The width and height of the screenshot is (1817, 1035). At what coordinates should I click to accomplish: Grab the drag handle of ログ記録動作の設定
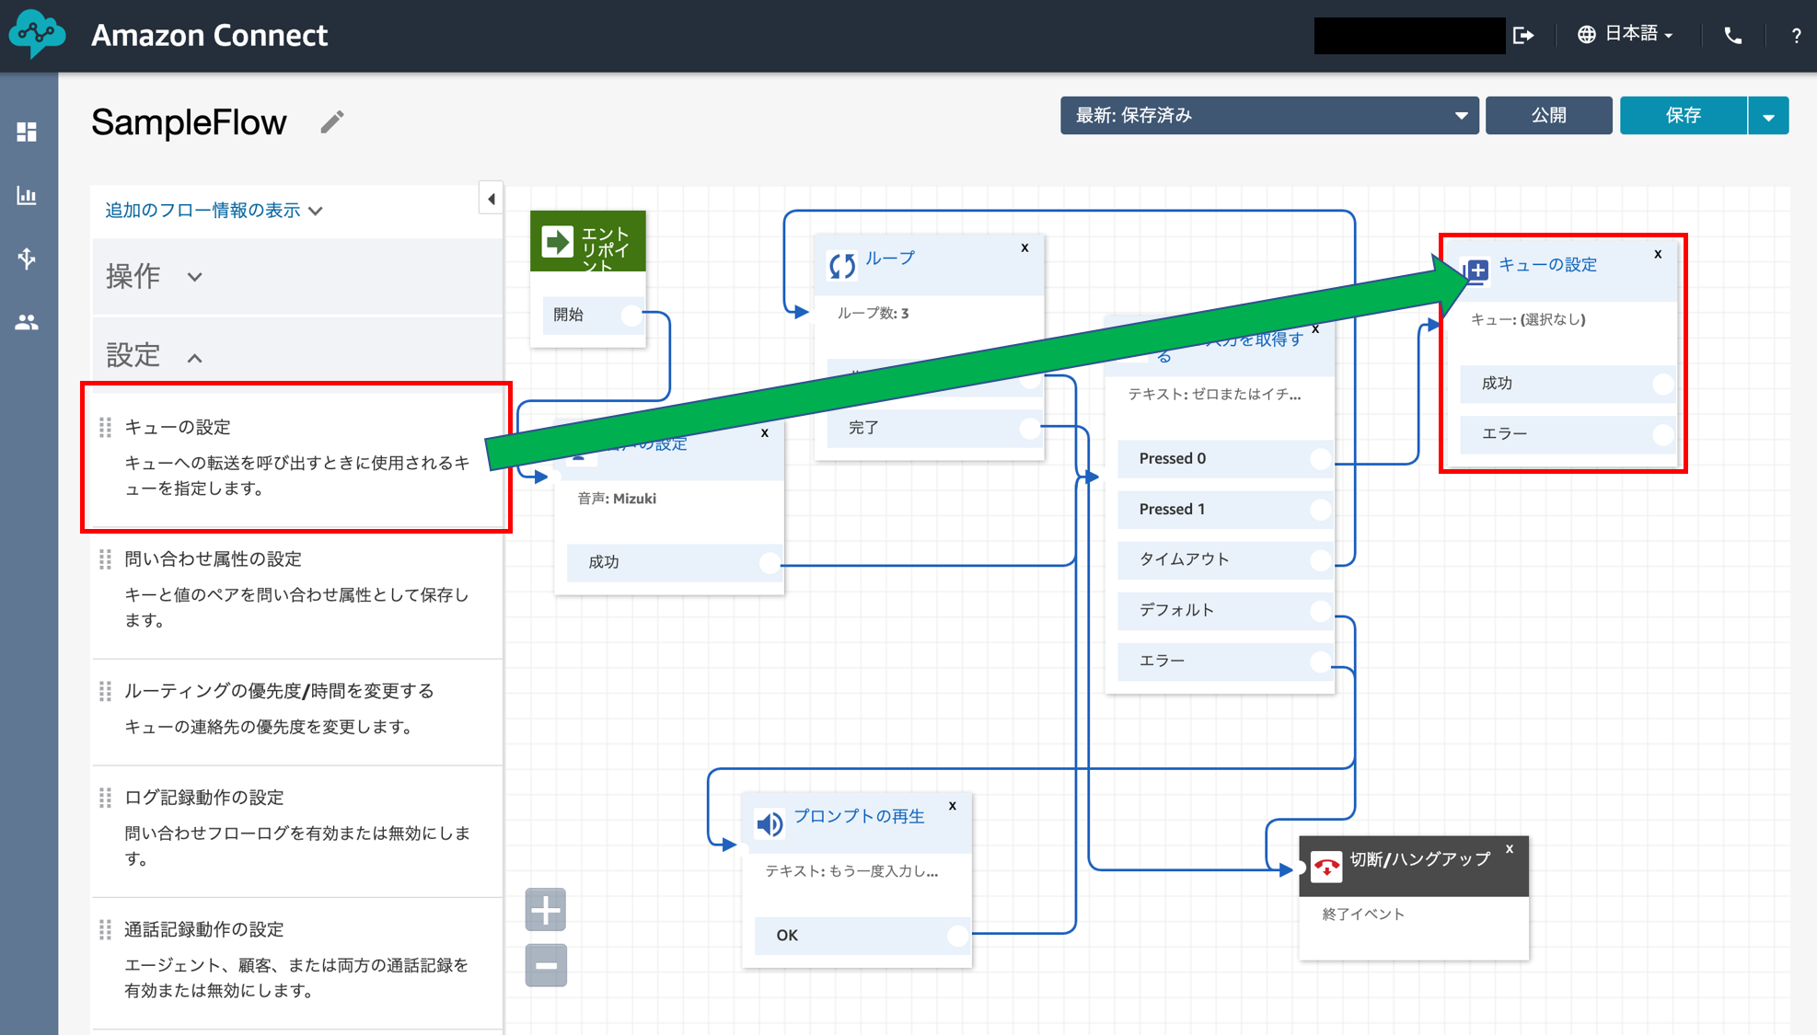coord(105,797)
